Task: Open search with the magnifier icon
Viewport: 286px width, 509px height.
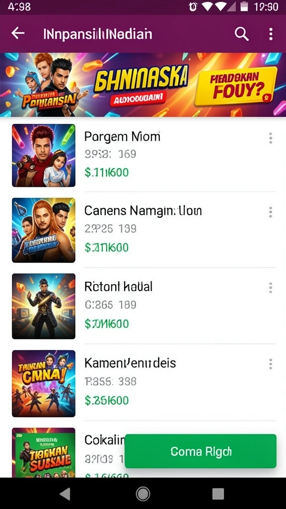Action: tap(242, 33)
